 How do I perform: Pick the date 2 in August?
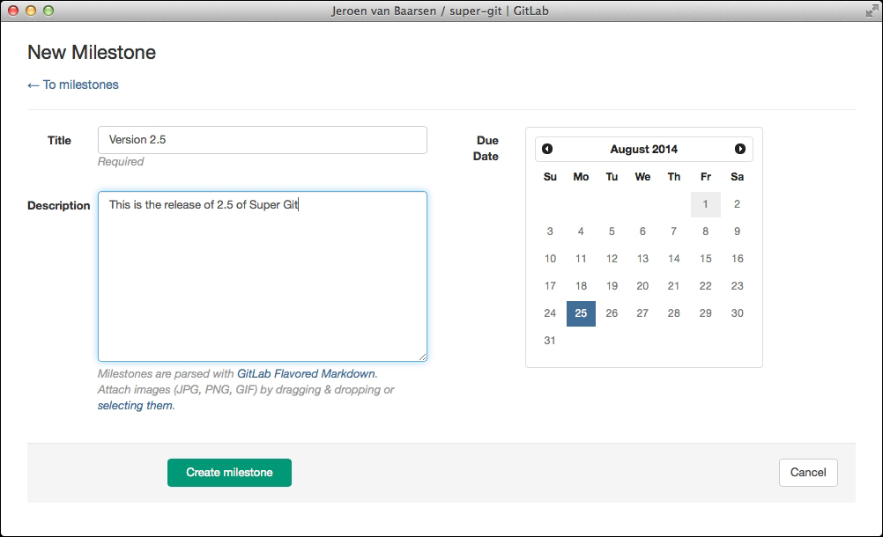pyautogui.click(x=737, y=203)
